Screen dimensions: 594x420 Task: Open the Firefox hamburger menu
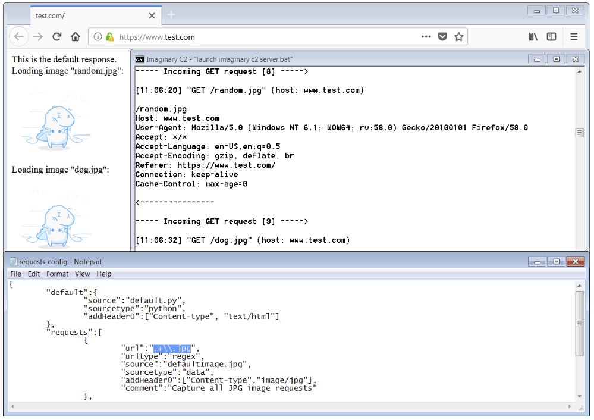(x=574, y=37)
